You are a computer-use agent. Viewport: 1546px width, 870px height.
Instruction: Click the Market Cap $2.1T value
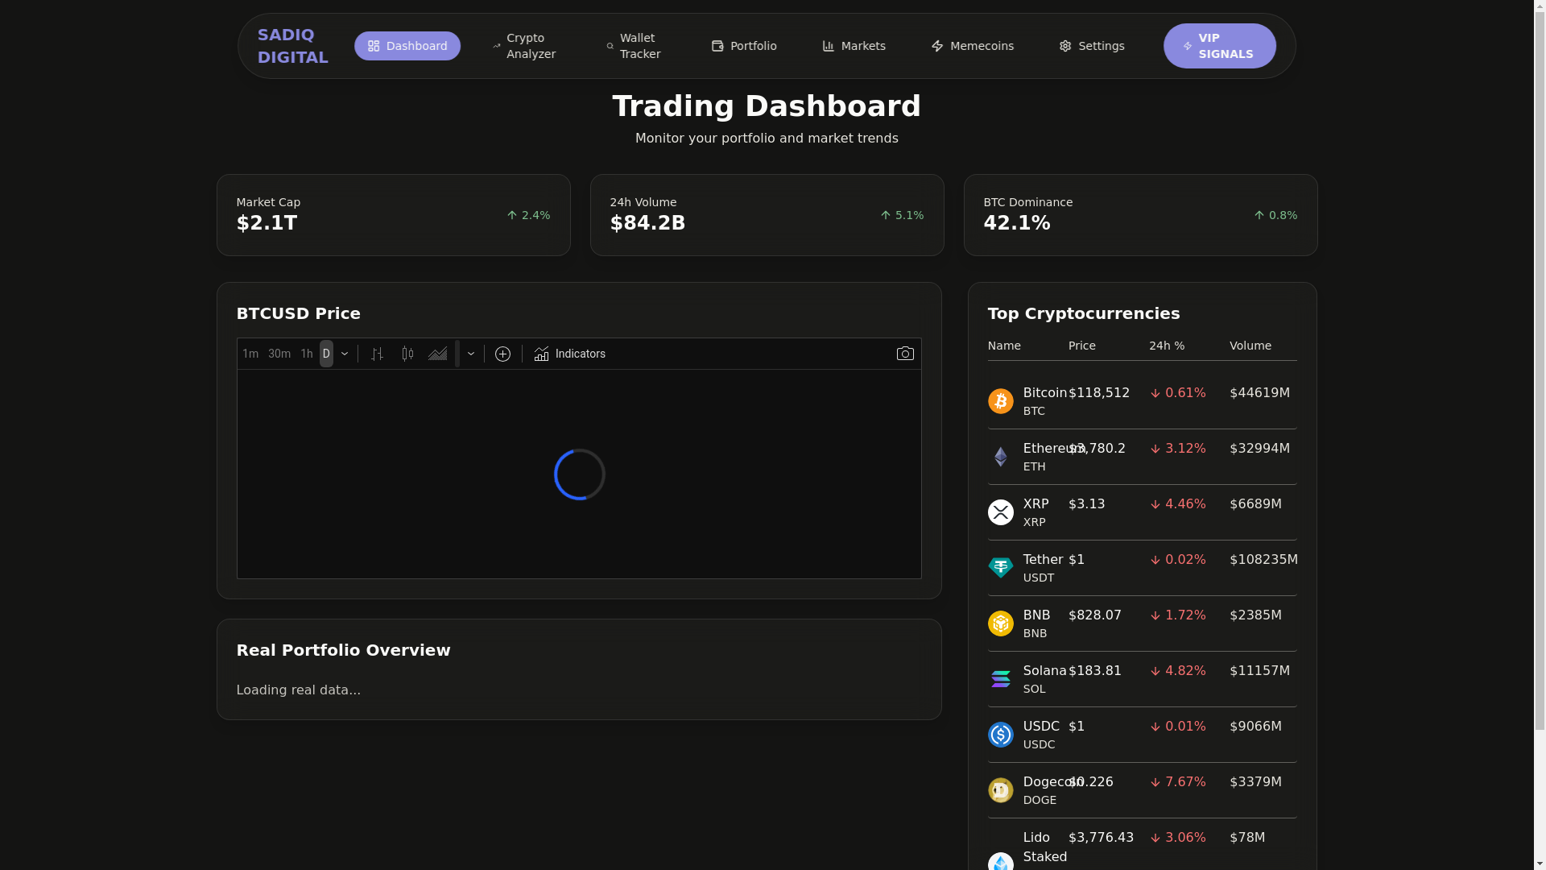click(267, 223)
